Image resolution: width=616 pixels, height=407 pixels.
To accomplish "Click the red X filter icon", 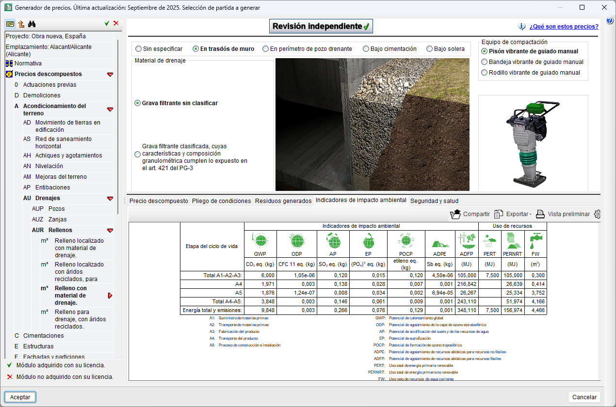I will (x=116, y=23).
